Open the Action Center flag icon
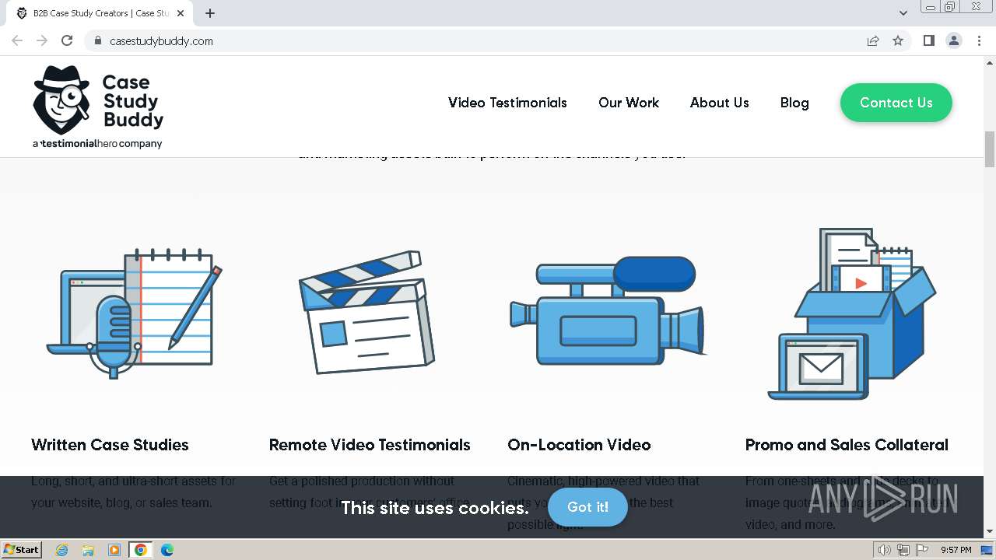This screenshot has width=996, height=560. pyautogui.click(x=921, y=550)
